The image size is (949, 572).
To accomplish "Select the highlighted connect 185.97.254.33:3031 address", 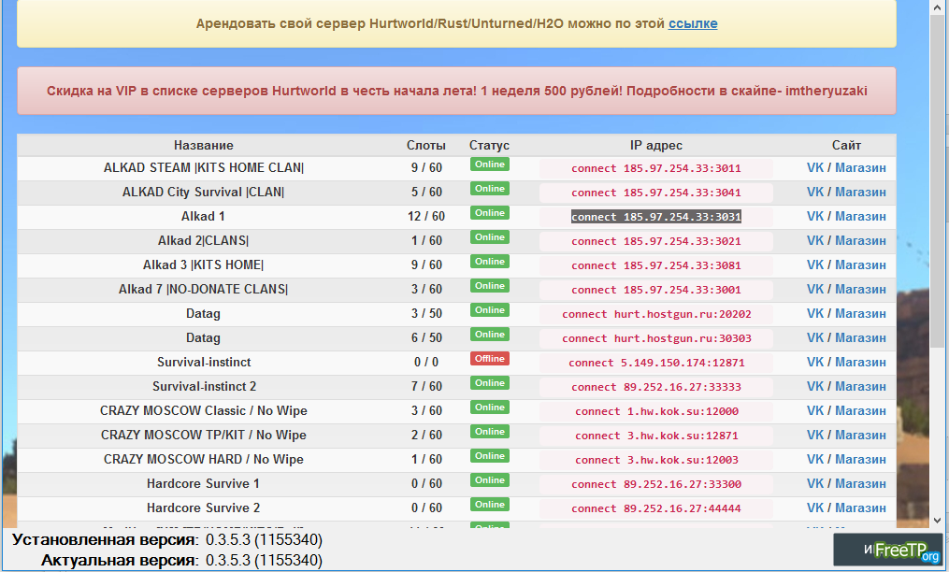I will pos(655,217).
